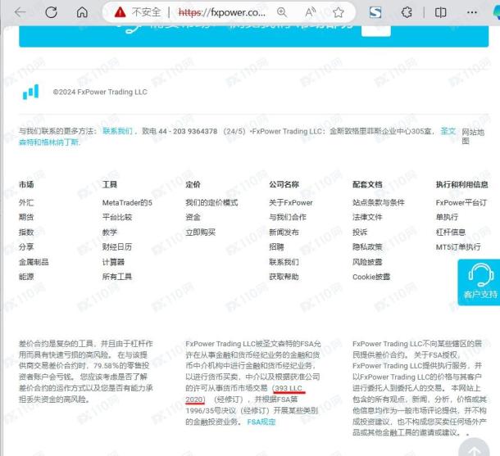Open MetaTrader的5 tools link
Image resolution: width=500 pixels, height=456 pixels.
(127, 202)
